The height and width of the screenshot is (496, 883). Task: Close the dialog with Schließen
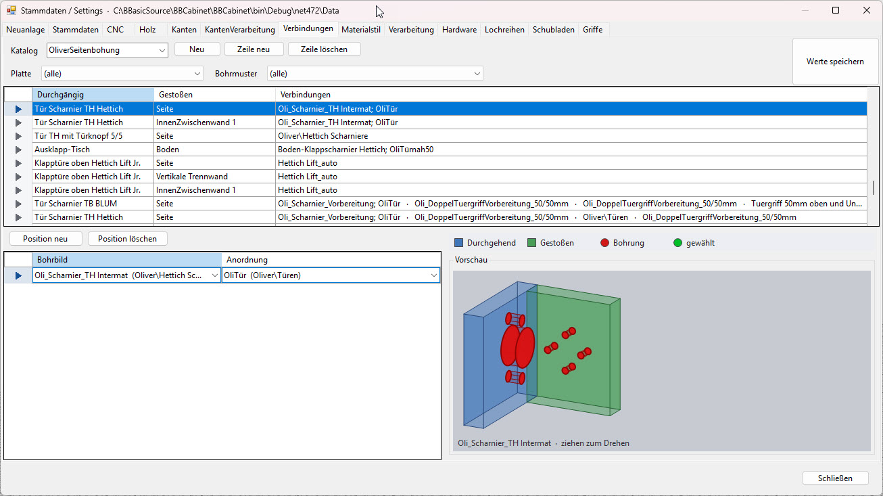[x=835, y=478]
